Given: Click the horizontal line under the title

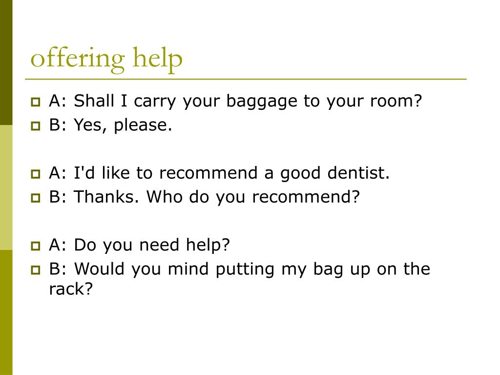Looking at the screenshot, I should (246, 79).
